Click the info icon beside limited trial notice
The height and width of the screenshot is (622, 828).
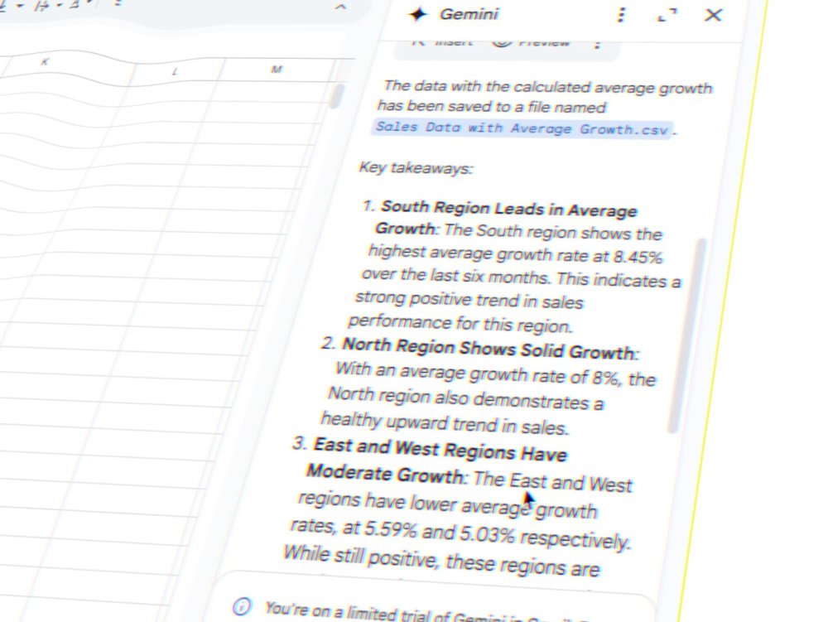[x=242, y=606]
